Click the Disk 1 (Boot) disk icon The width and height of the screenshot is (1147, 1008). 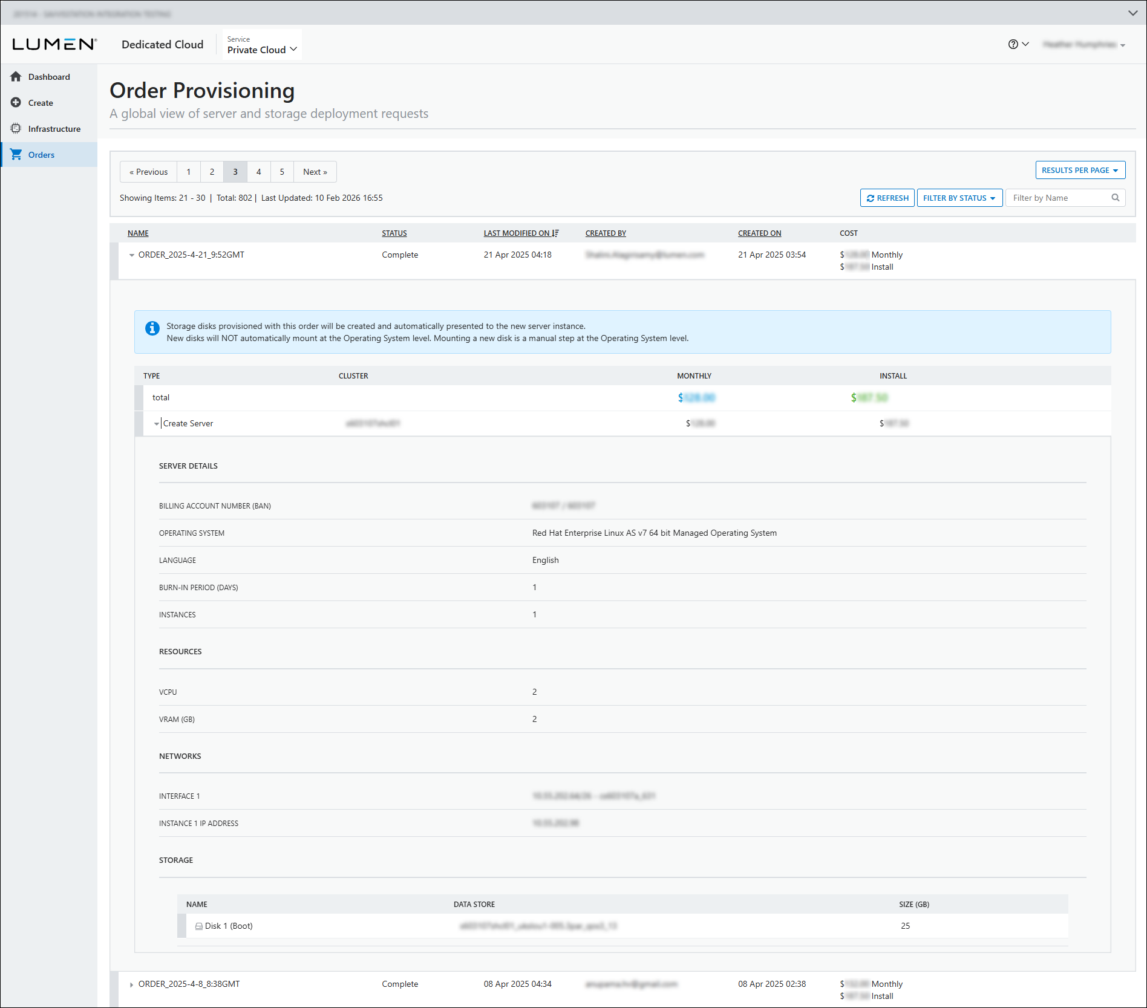point(199,926)
